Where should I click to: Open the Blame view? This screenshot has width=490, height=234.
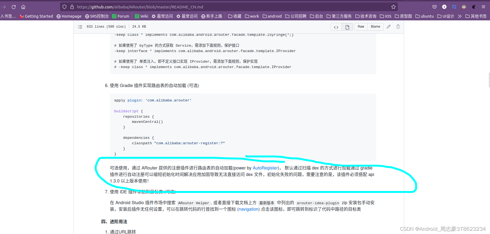point(376,27)
